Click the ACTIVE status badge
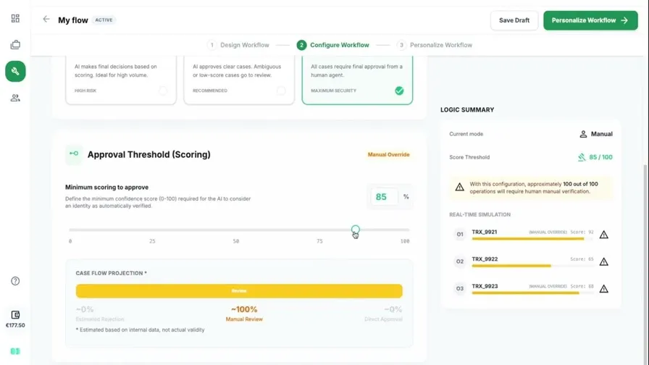 (104, 20)
